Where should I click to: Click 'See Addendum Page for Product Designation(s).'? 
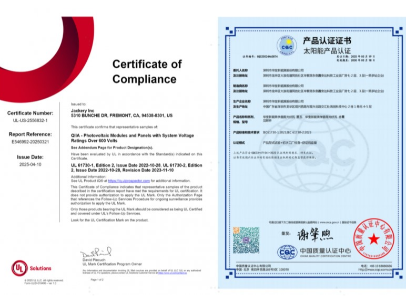click(x=112, y=148)
